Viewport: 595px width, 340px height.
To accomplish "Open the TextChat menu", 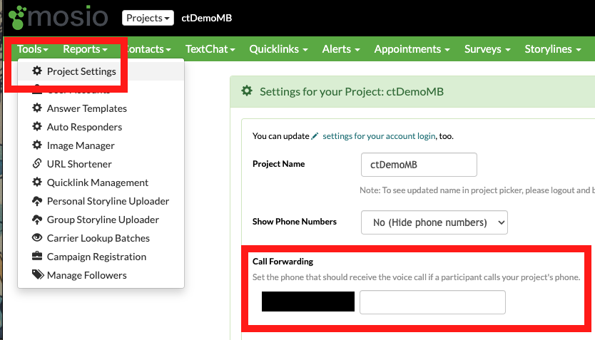I will coord(210,49).
